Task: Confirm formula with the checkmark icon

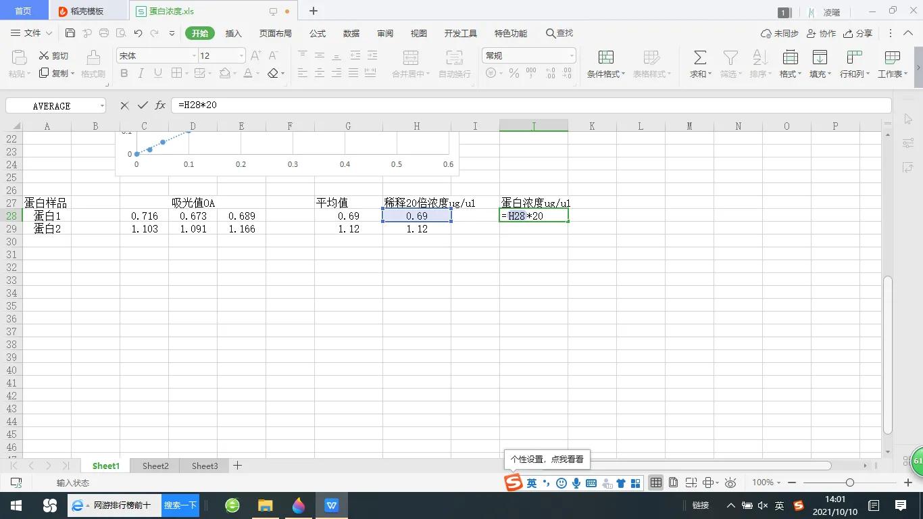Action: (142, 105)
